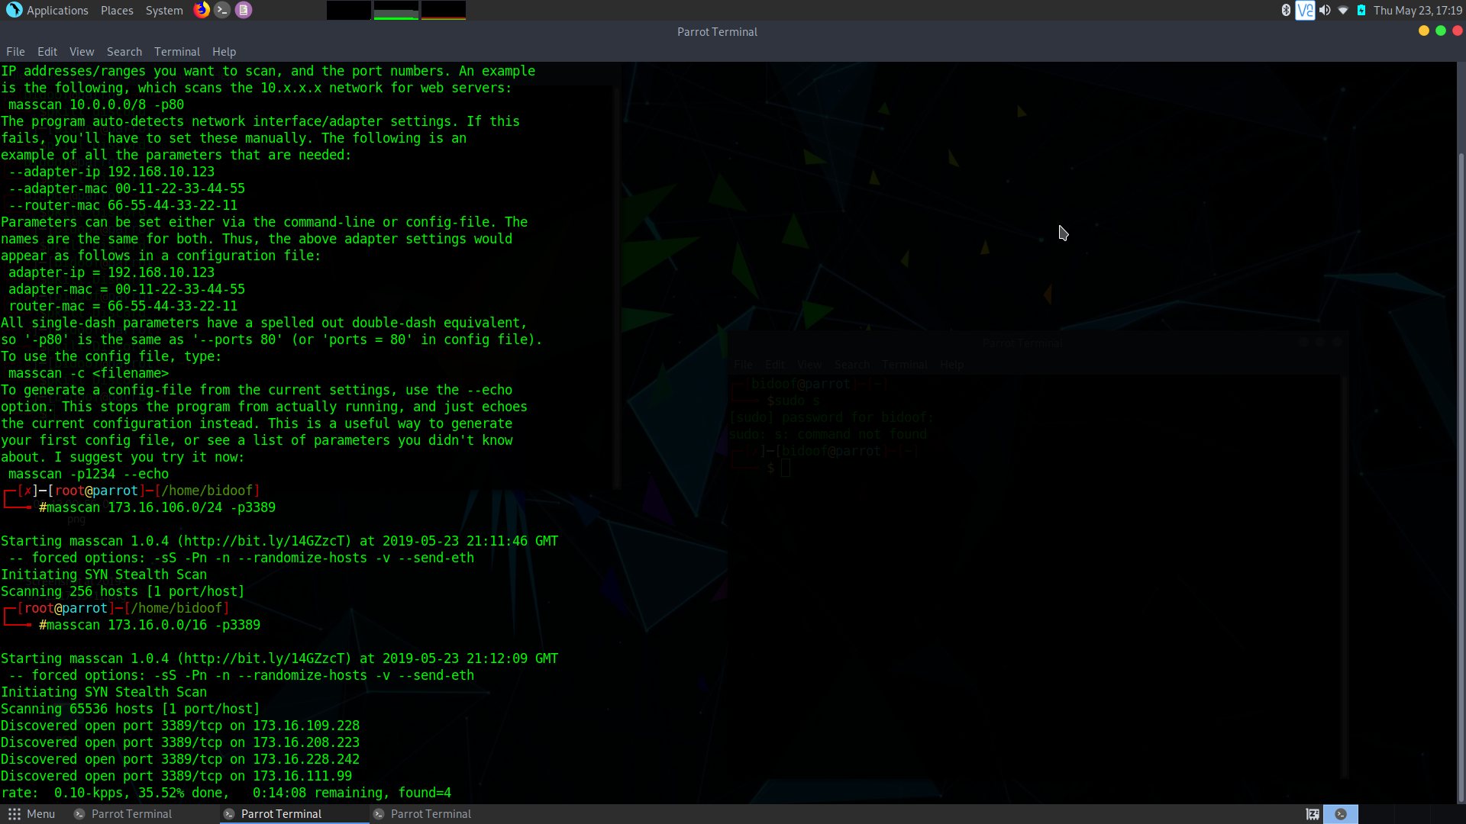The width and height of the screenshot is (1466, 824).
Task: Click discovered host 173.16.208.223 line
Action: click(180, 742)
